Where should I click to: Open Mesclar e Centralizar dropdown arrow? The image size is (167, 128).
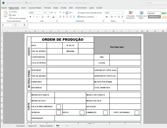point(97,17)
